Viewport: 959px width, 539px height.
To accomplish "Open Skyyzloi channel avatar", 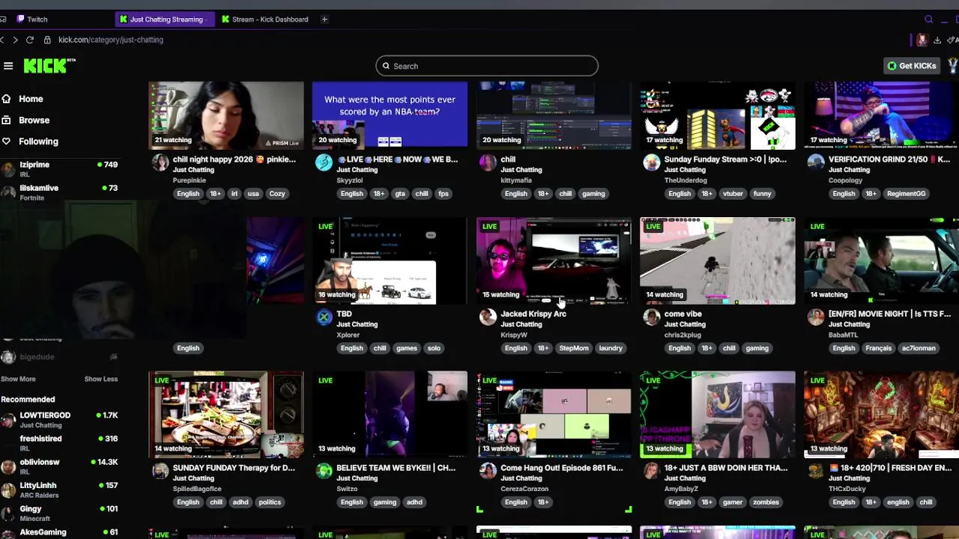I will click(324, 163).
